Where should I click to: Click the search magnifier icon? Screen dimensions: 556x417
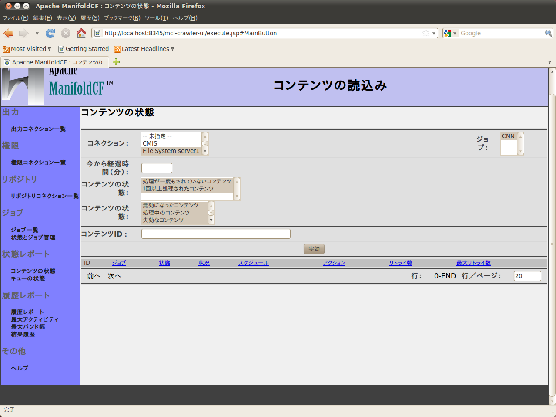548,33
